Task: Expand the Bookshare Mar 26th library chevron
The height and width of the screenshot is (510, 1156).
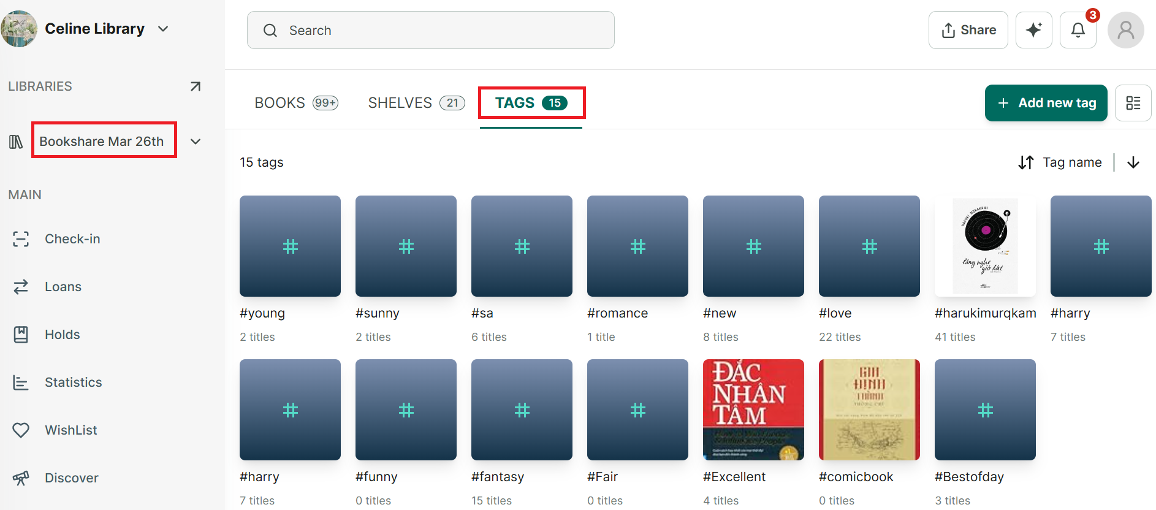Action: [196, 142]
